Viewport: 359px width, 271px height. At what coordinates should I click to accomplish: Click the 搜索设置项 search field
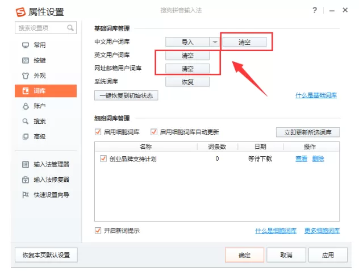[x=45, y=28]
